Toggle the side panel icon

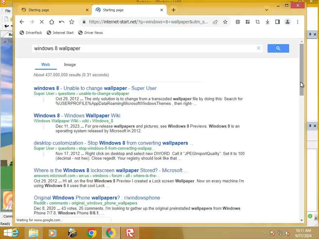coord(278,22)
